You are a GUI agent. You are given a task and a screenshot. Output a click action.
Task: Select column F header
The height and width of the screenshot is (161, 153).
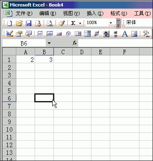click(124, 52)
